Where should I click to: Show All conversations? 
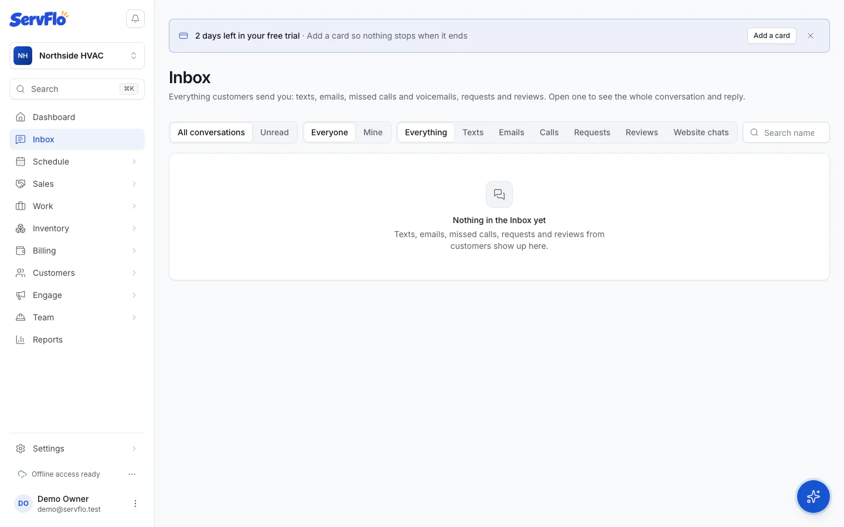coord(211,132)
